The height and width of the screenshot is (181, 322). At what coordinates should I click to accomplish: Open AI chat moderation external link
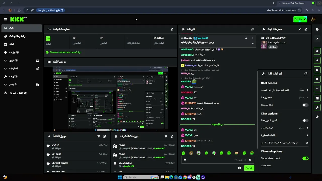[307, 143]
